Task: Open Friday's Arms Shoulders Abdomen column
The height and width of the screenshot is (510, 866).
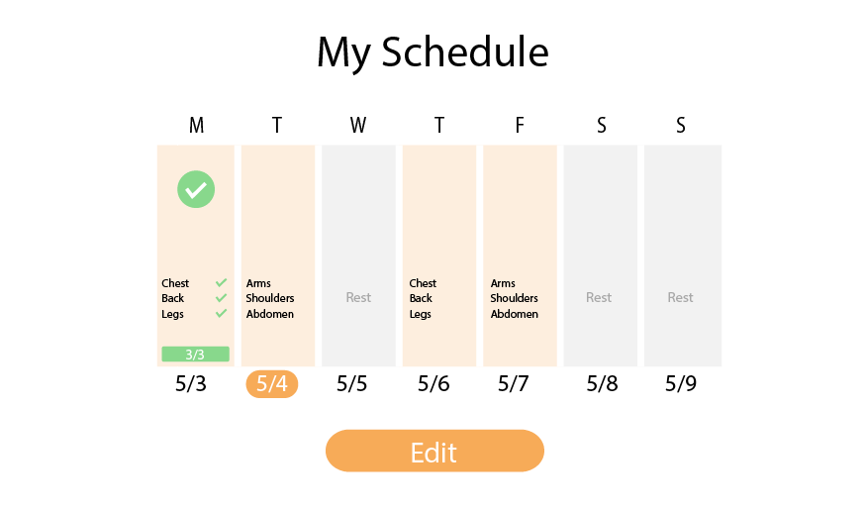Action: (x=520, y=255)
